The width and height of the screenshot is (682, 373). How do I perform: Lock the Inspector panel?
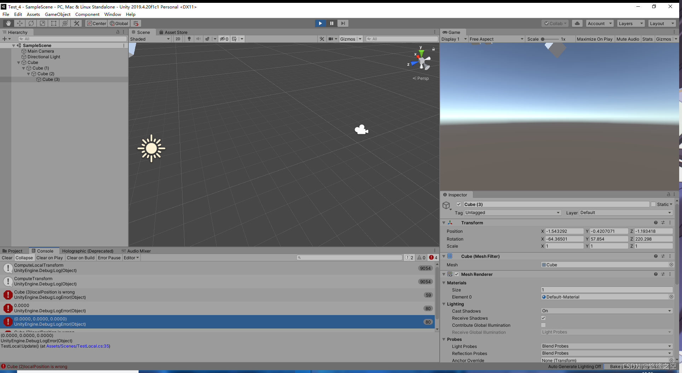[669, 194]
